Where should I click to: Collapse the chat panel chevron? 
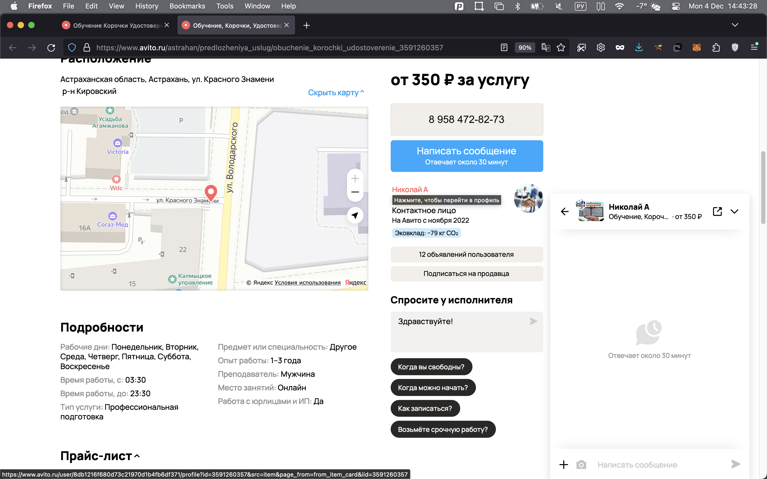click(x=734, y=211)
